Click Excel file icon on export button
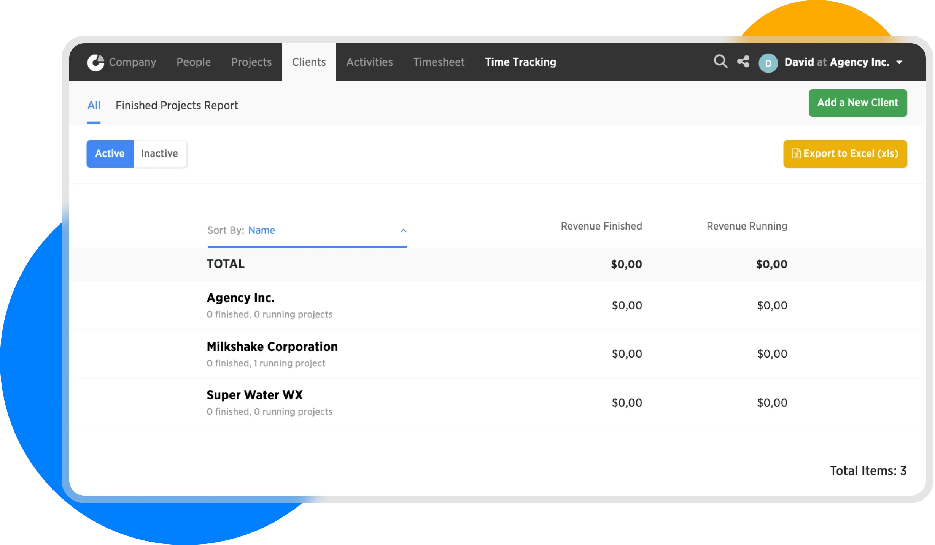Viewport: 935px width, 545px height. (x=796, y=154)
